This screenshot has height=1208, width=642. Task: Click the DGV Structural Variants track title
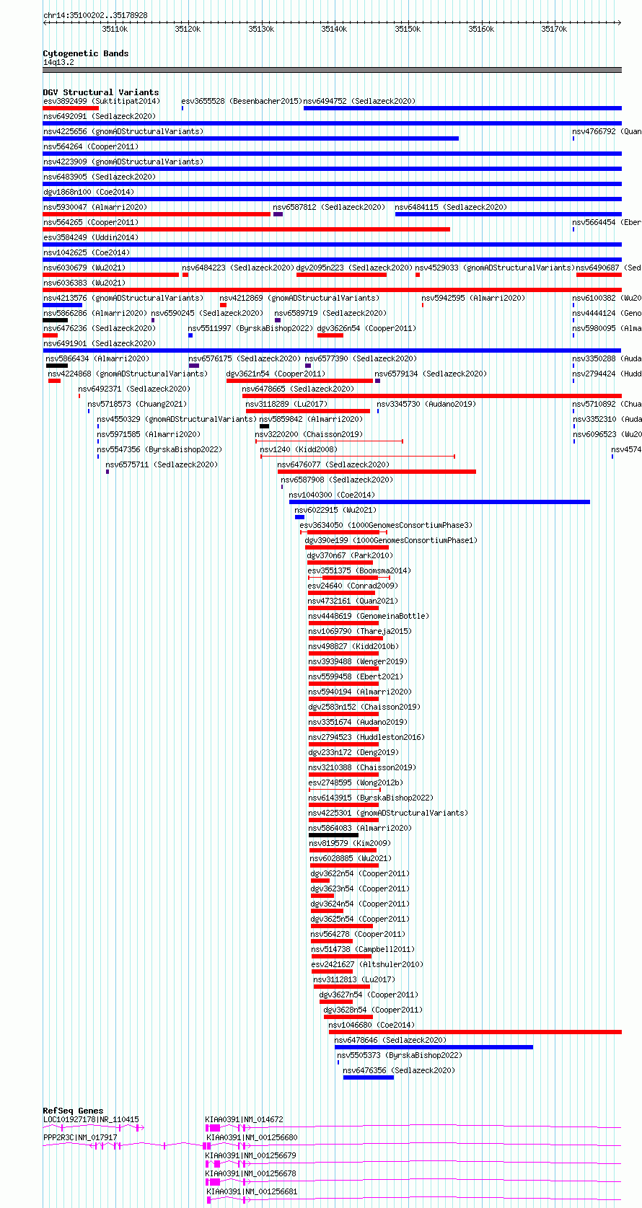[100, 92]
